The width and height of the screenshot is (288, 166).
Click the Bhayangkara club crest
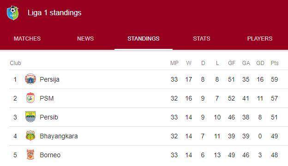pos(30,136)
